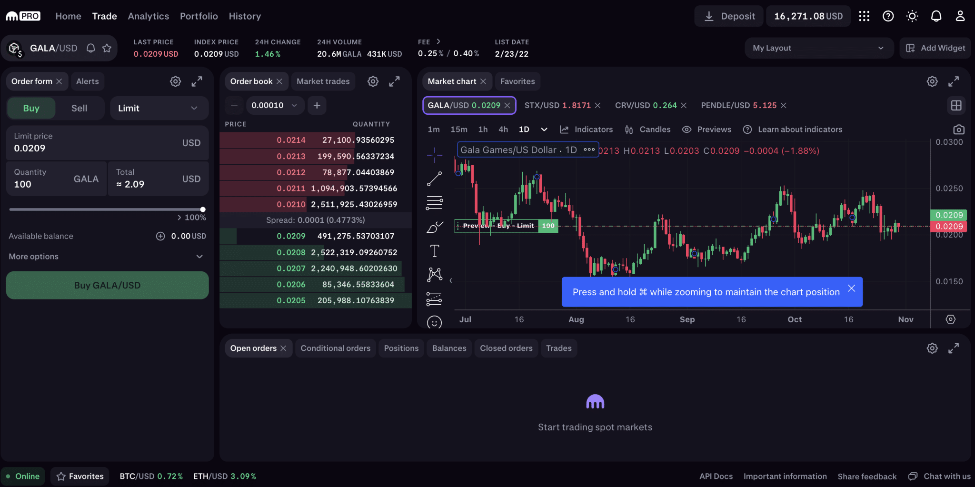This screenshot has width=975, height=487.
Task: Open the order book settings gear
Action: tap(373, 81)
